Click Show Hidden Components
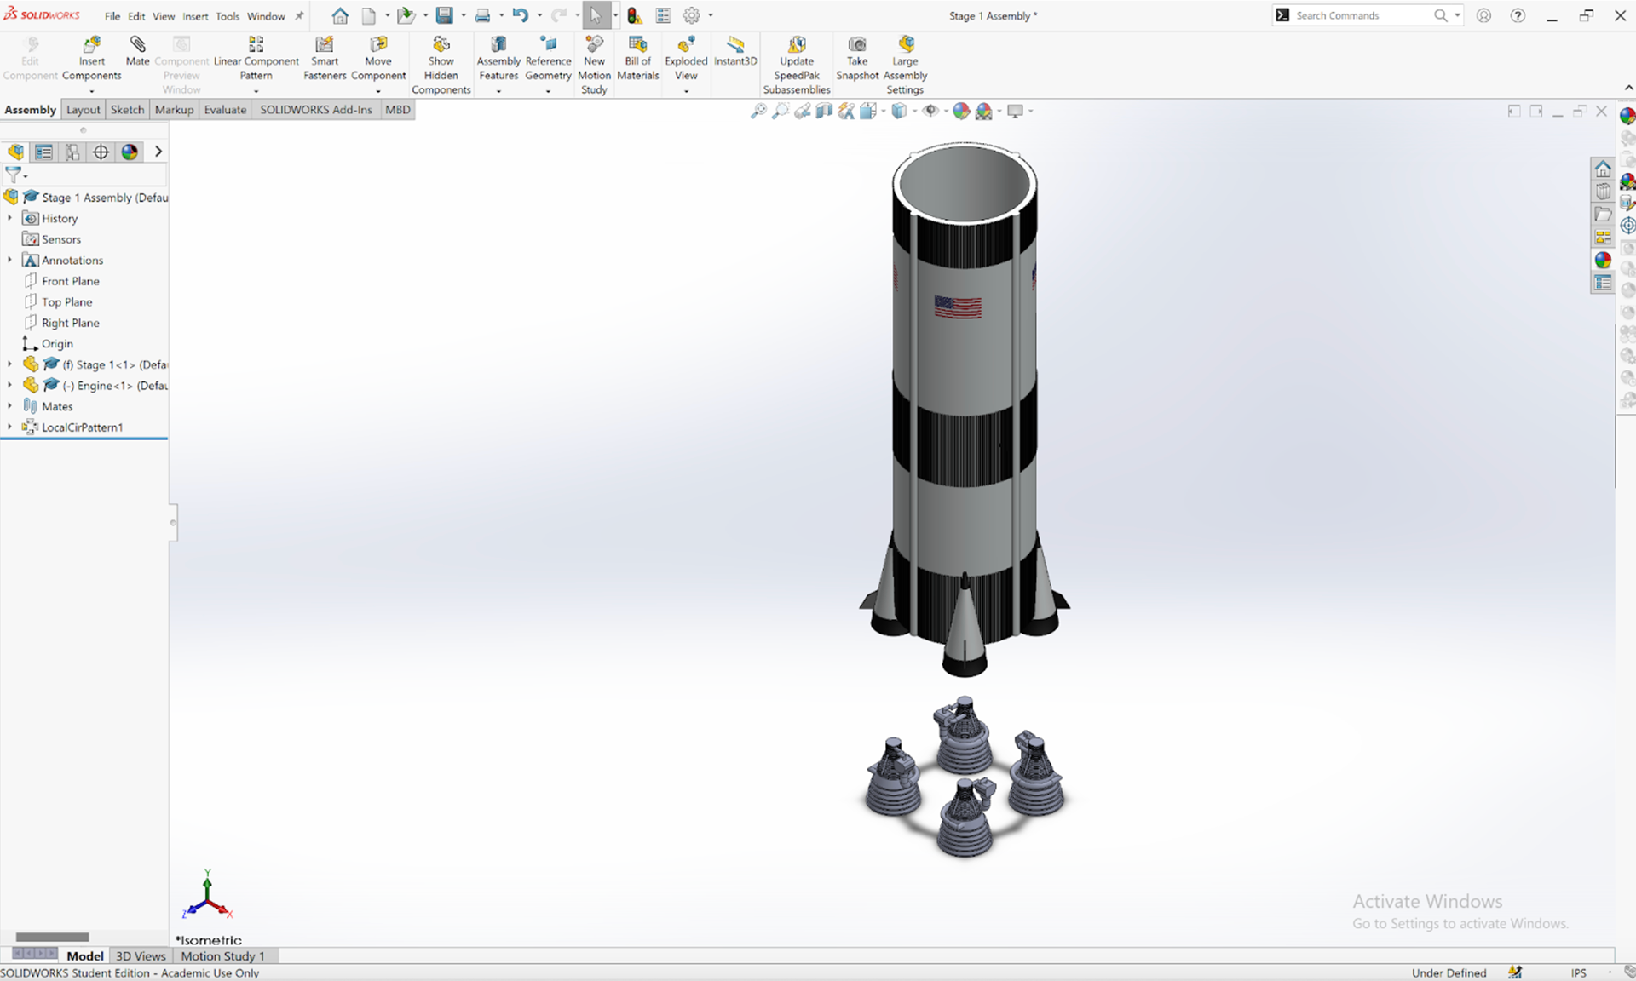Viewport: 1636px width, 981px height. tap(441, 65)
